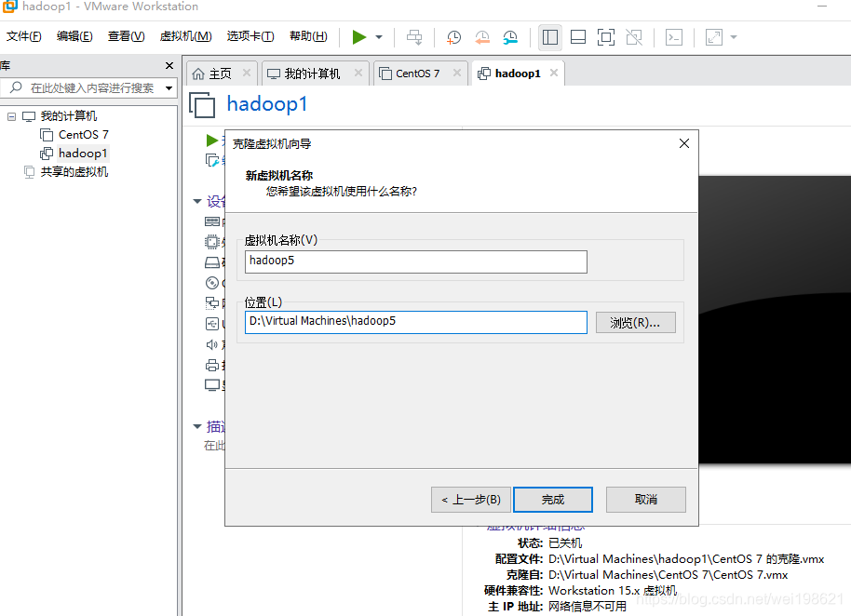Toggle the library sidebar view icon

[x=549, y=37]
